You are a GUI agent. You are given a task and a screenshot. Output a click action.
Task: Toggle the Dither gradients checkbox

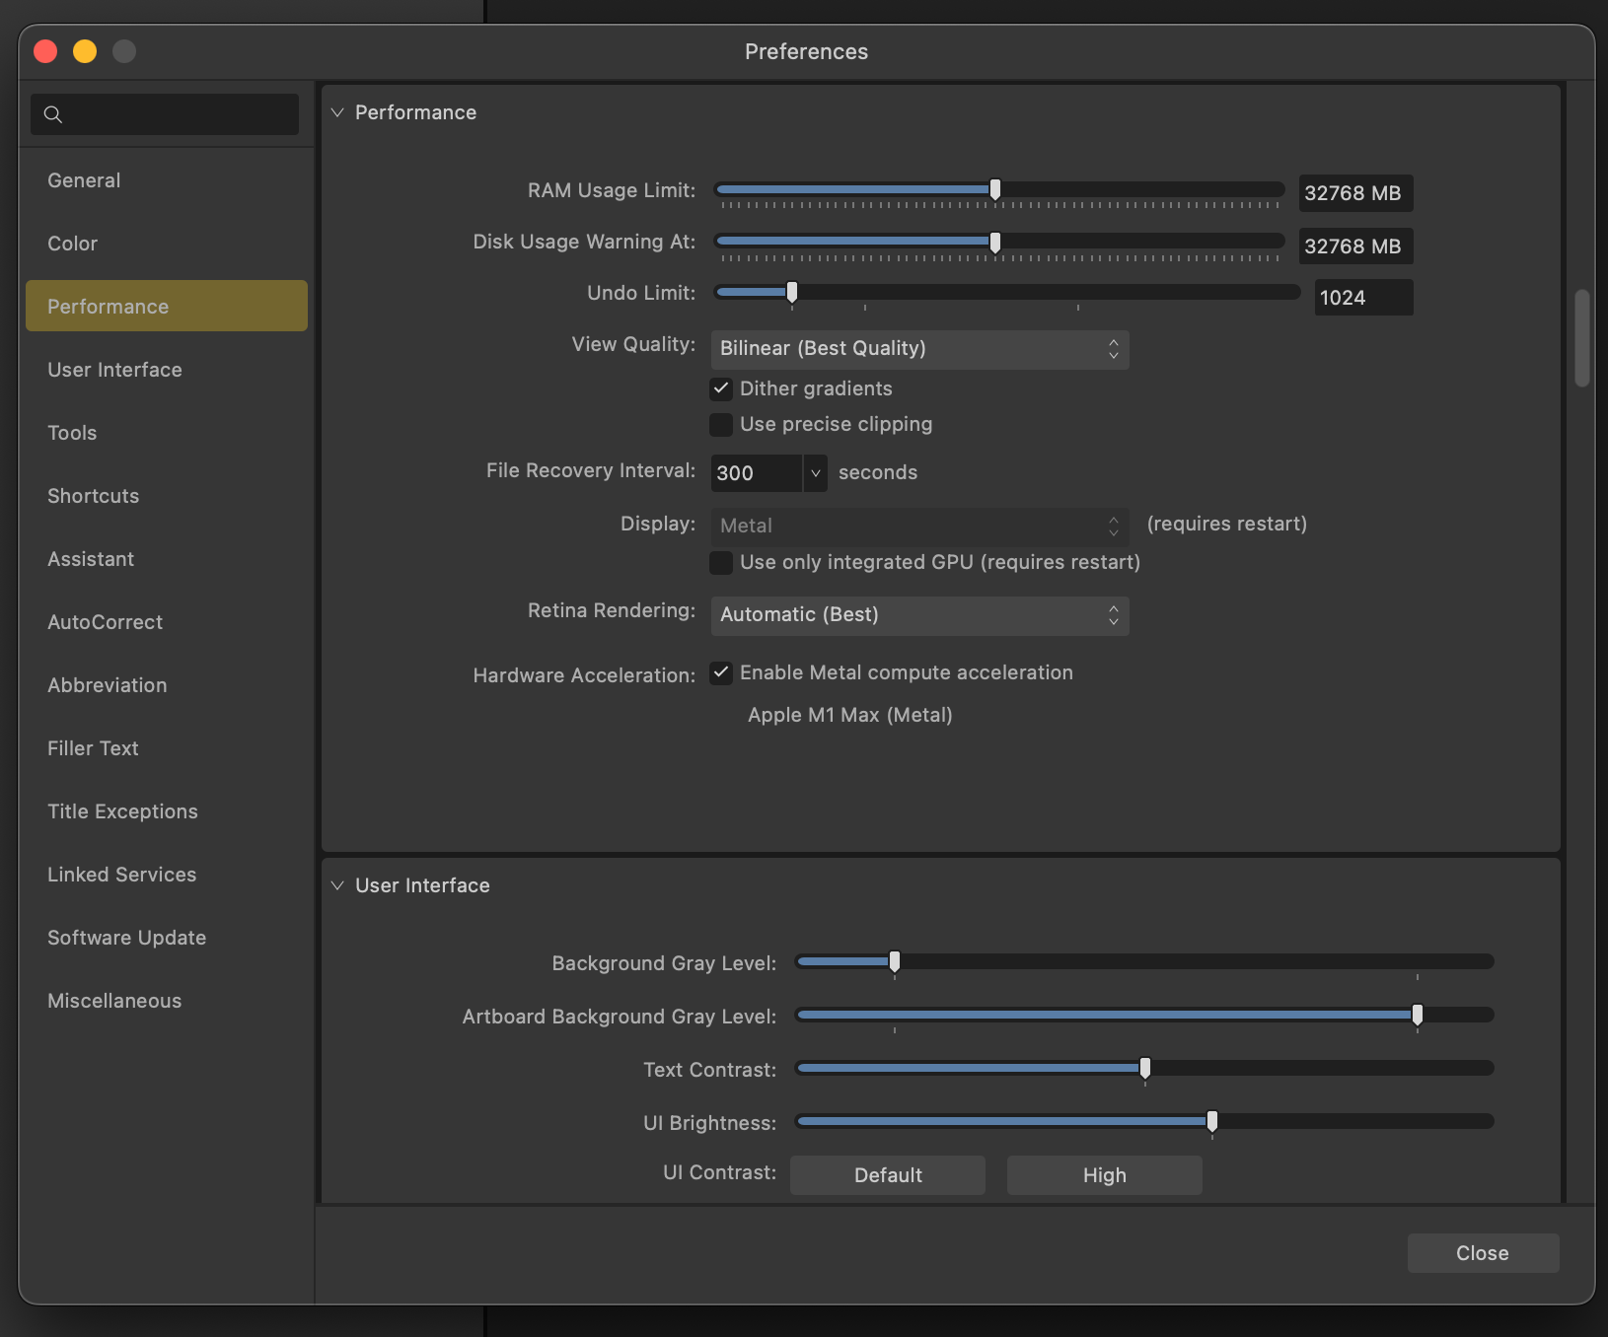[x=721, y=388]
